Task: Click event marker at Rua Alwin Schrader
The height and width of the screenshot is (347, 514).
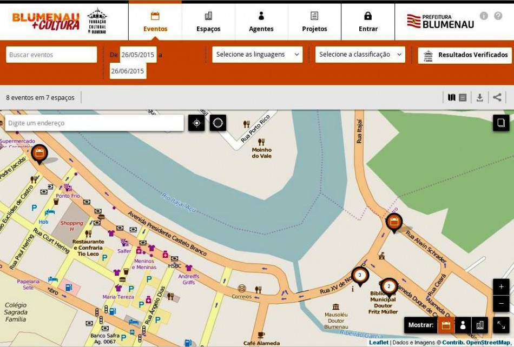Action: pyautogui.click(x=394, y=223)
